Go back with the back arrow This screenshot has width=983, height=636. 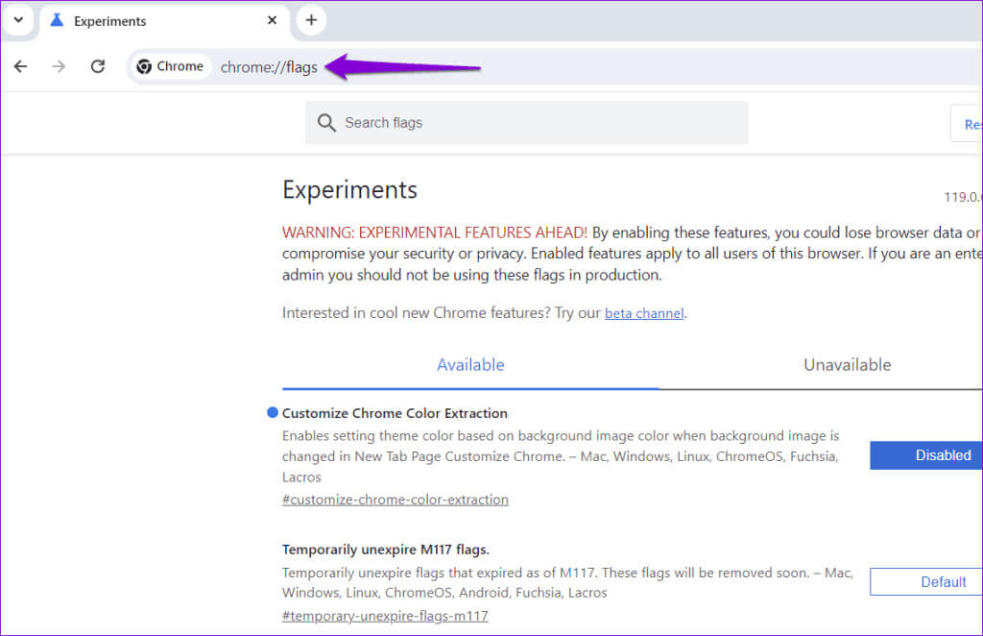tap(21, 66)
